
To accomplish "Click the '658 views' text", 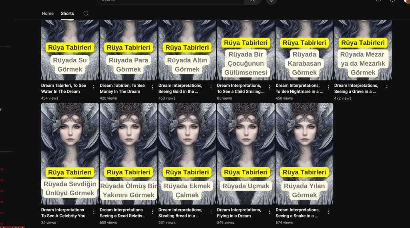I will point(108,222).
